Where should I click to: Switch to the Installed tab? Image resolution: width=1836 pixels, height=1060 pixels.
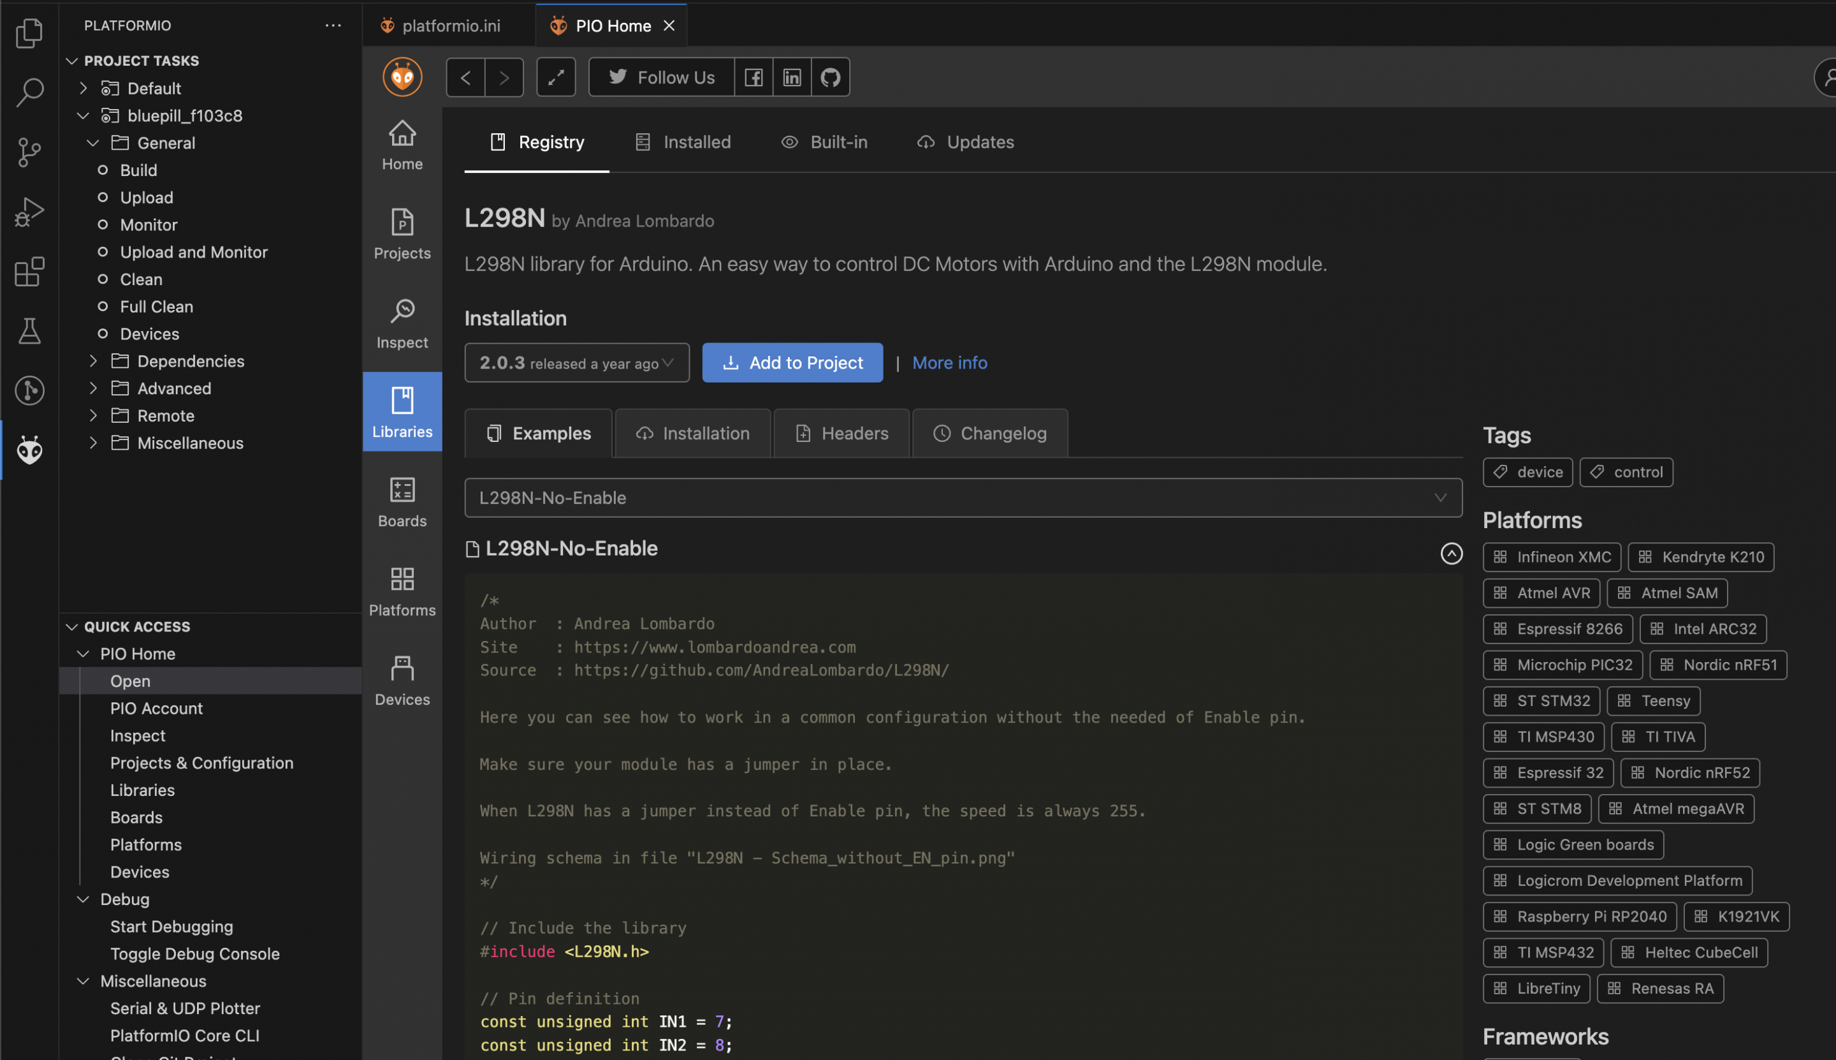(683, 142)
